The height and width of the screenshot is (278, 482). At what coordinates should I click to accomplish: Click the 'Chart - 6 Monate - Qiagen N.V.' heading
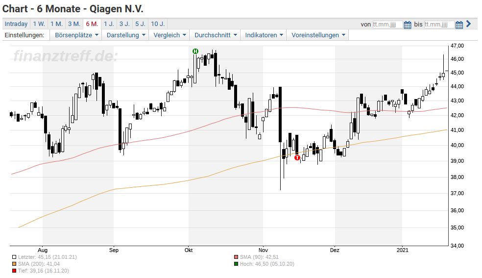tap(73, 9)
